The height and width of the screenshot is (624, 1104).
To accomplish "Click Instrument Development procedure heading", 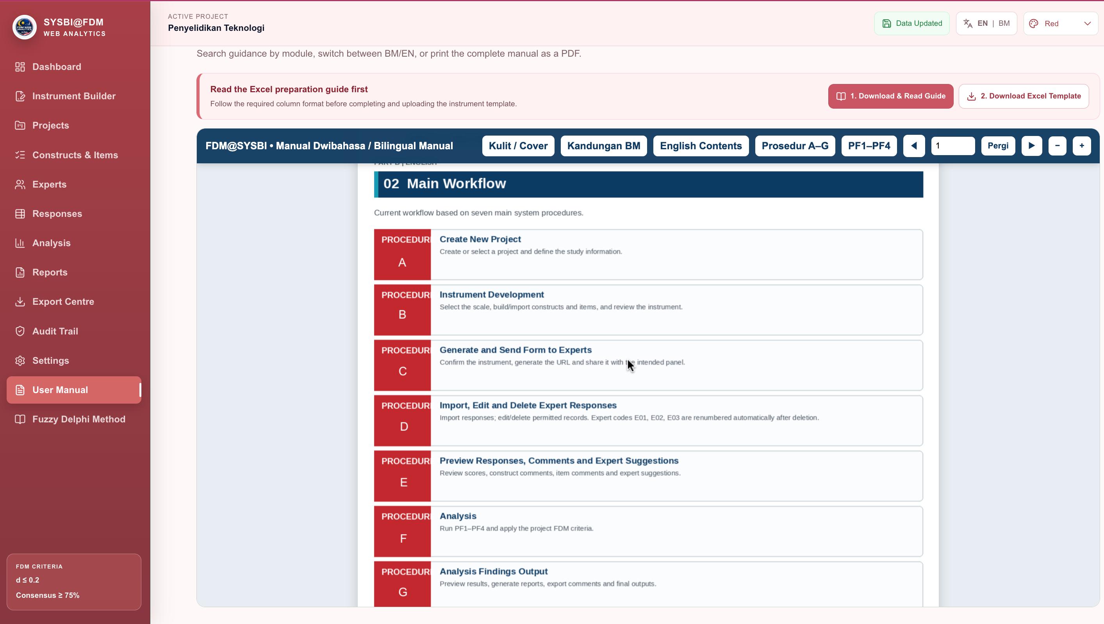I will tap(492, 295).
